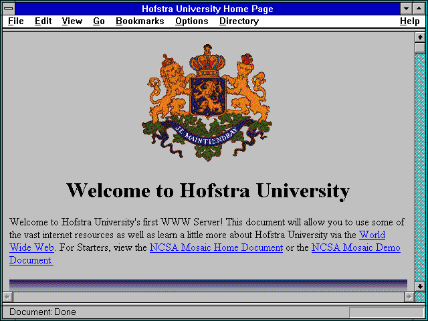Click the vertical scrollbar down arrow

pyautogui.click(x=420, y=286)
